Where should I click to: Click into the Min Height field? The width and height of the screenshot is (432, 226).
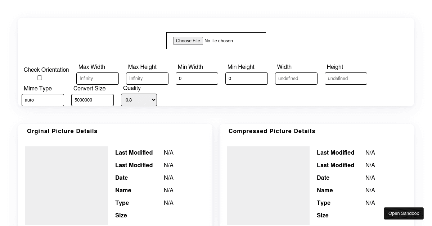coord(247,79)
